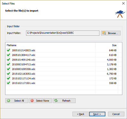Refresh the file list
Screen dimensions: 127x119
pyautogui.click(x=64, y=101)
